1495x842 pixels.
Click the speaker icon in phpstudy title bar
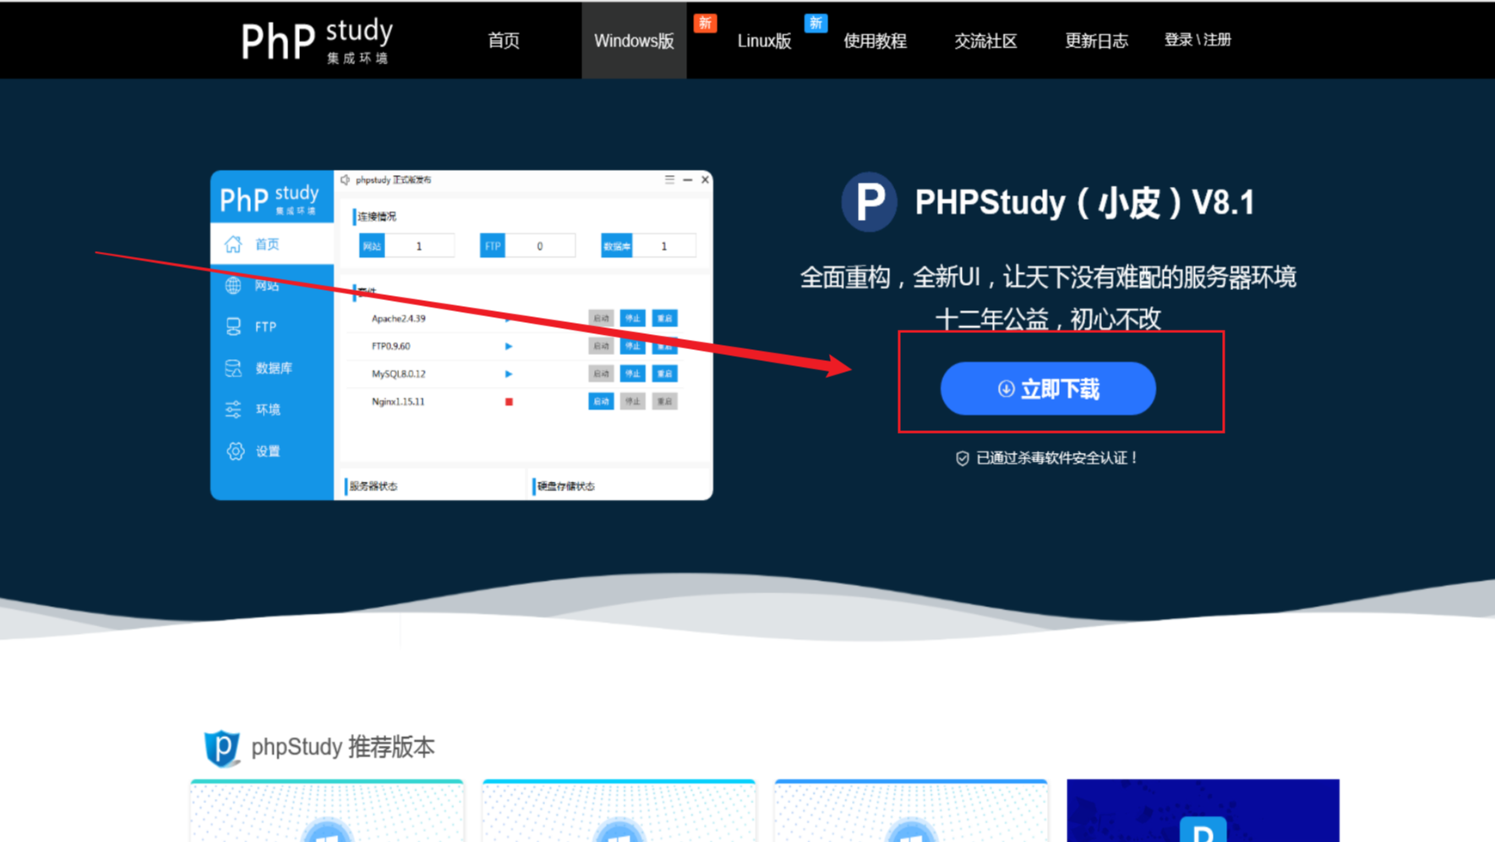click(346, 179)
